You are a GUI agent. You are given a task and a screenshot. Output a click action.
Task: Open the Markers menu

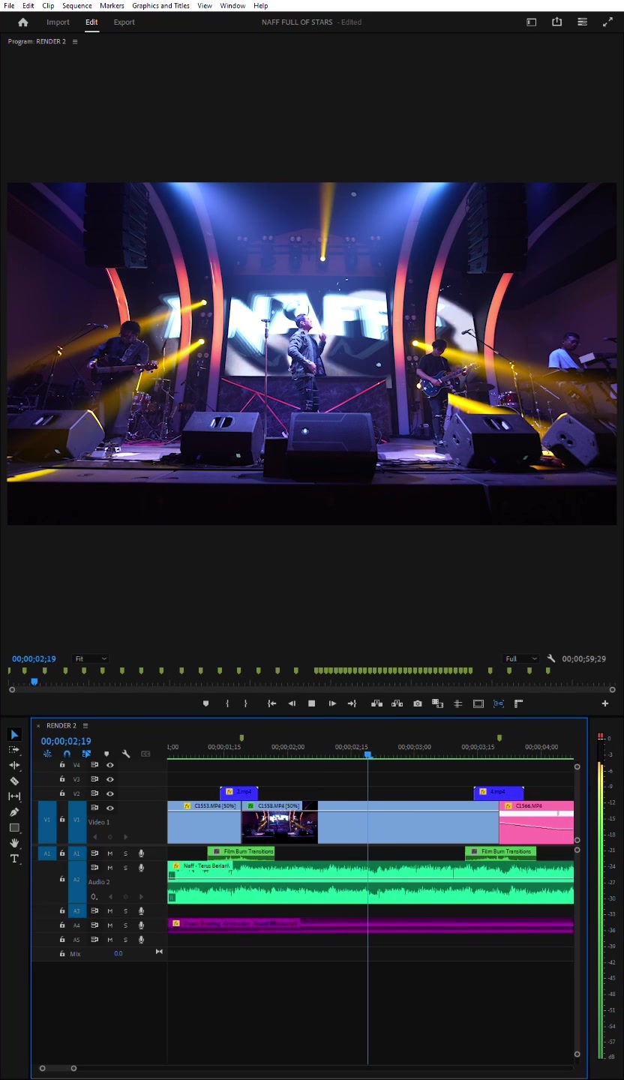(x=112, y=5)
